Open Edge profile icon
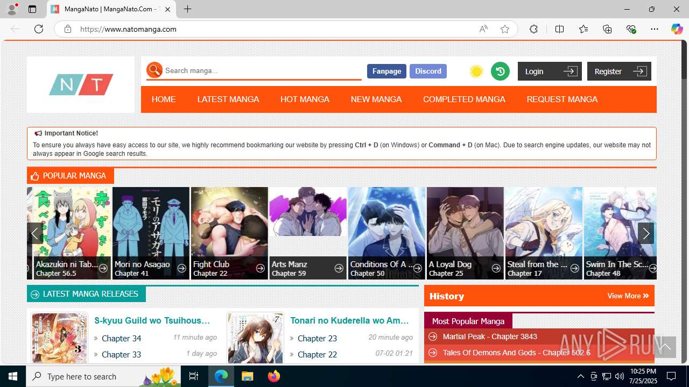This screenshot has height=387, width=689. 12,9
